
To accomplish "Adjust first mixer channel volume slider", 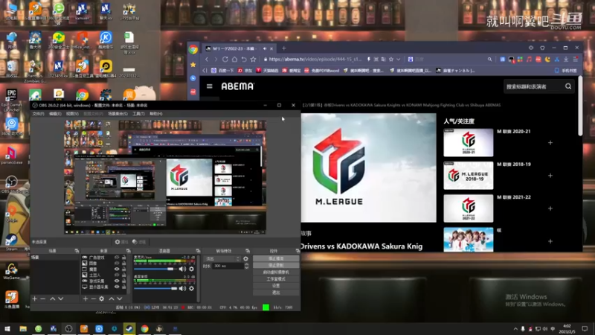I will [x=155, y=269].
